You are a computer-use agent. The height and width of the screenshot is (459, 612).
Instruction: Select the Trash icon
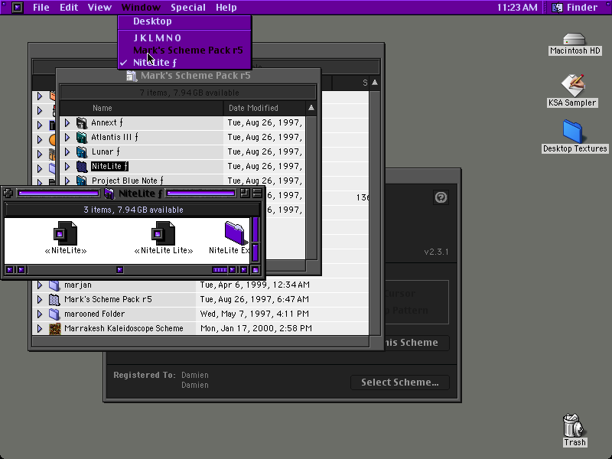pyautogui.click(x=573, y=425)
